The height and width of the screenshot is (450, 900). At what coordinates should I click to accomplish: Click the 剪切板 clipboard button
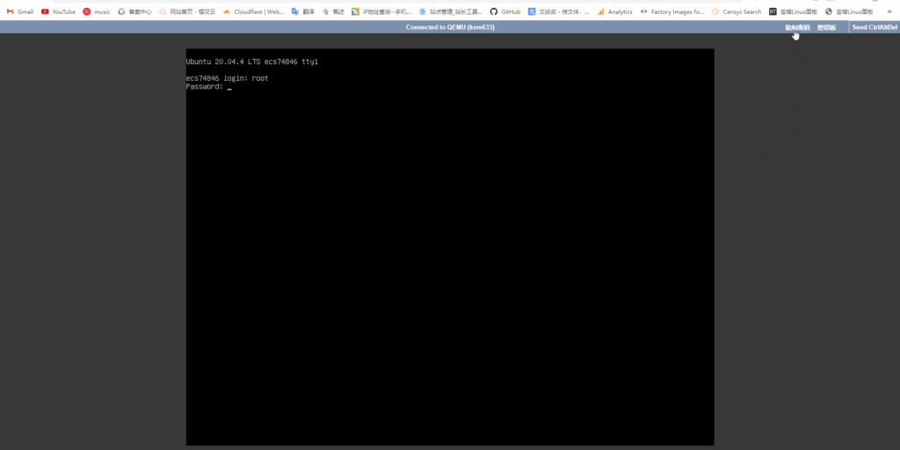click(x=826, y=27)
